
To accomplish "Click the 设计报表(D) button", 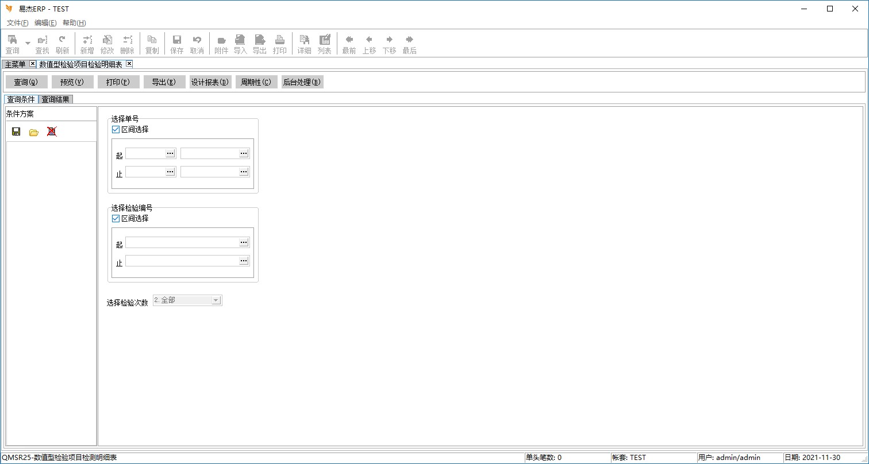I will 210,82.
